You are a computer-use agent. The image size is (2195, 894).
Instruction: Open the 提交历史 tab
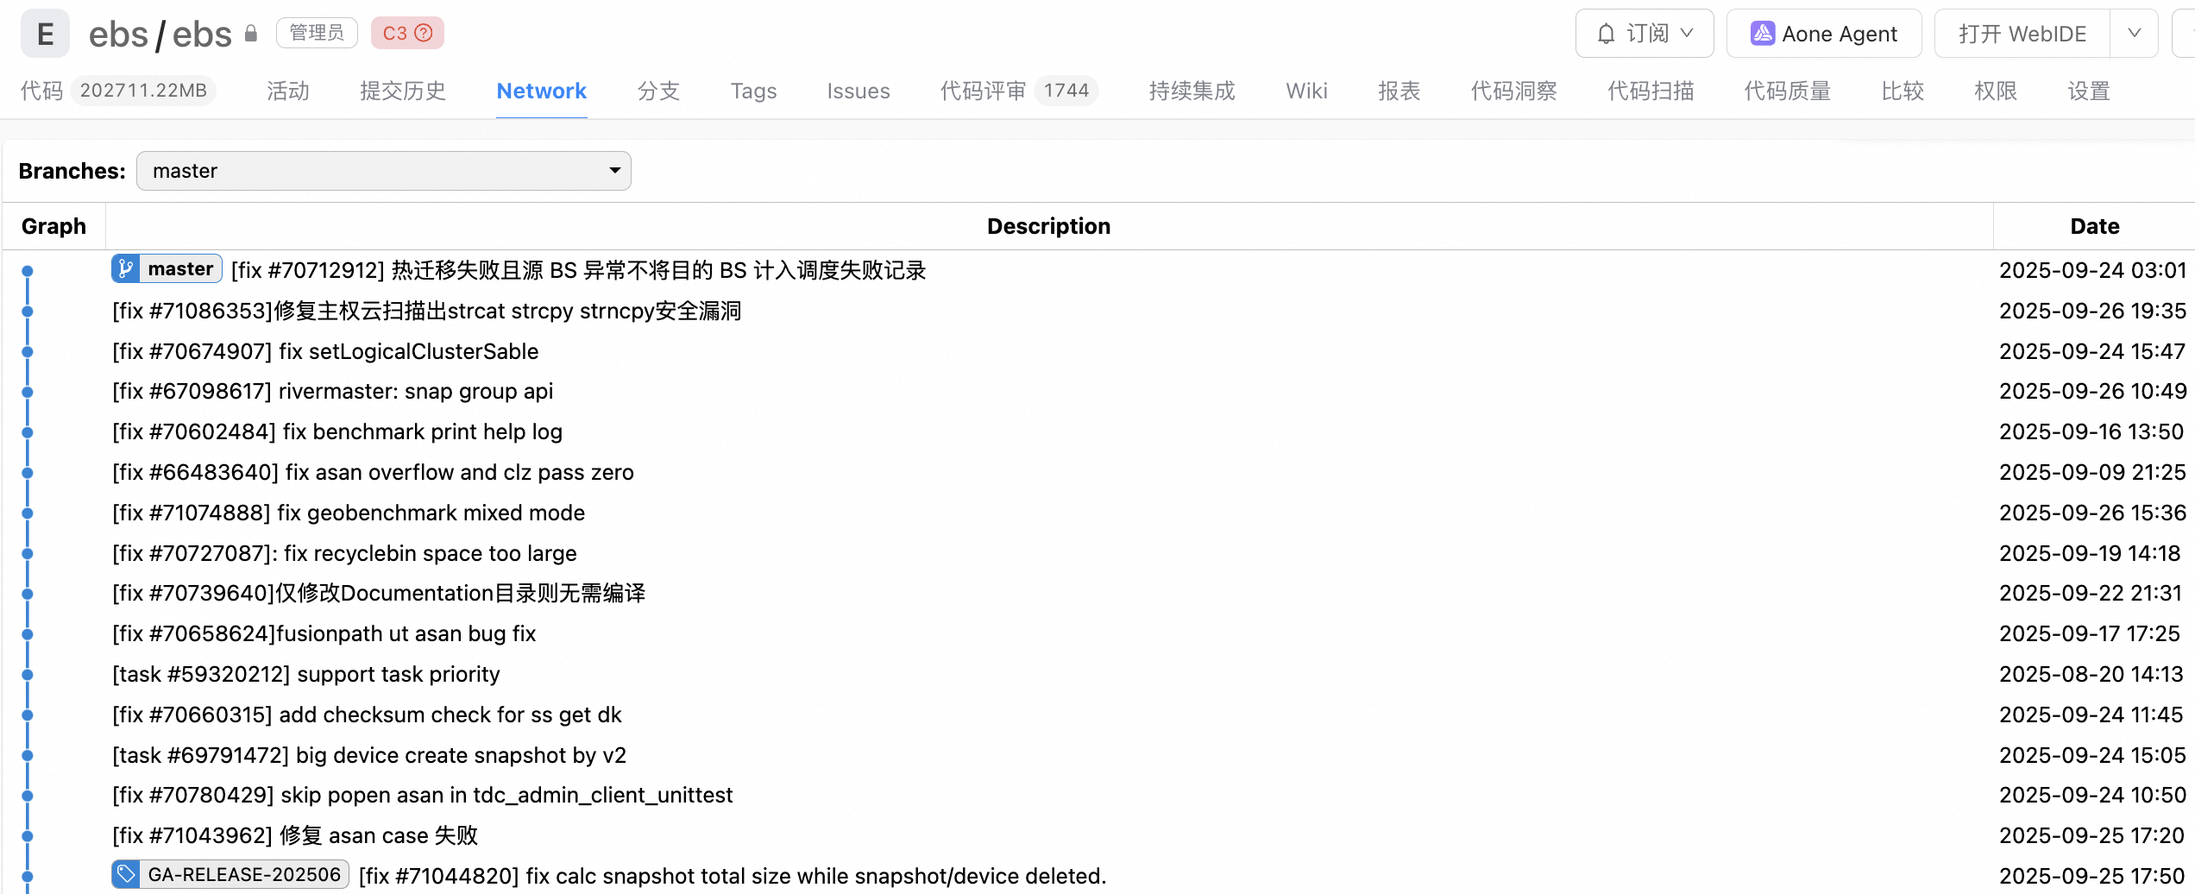pos(403,91)
